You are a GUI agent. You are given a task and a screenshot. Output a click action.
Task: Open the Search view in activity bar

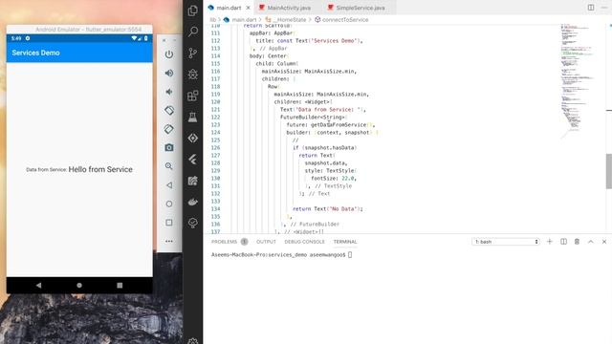(193, 32)
